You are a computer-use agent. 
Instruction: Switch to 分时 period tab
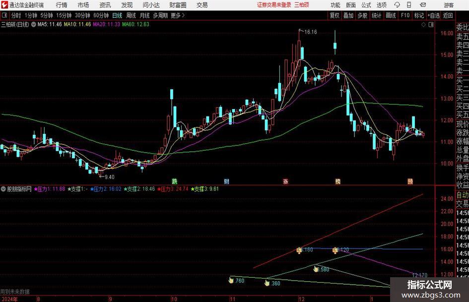16,15
